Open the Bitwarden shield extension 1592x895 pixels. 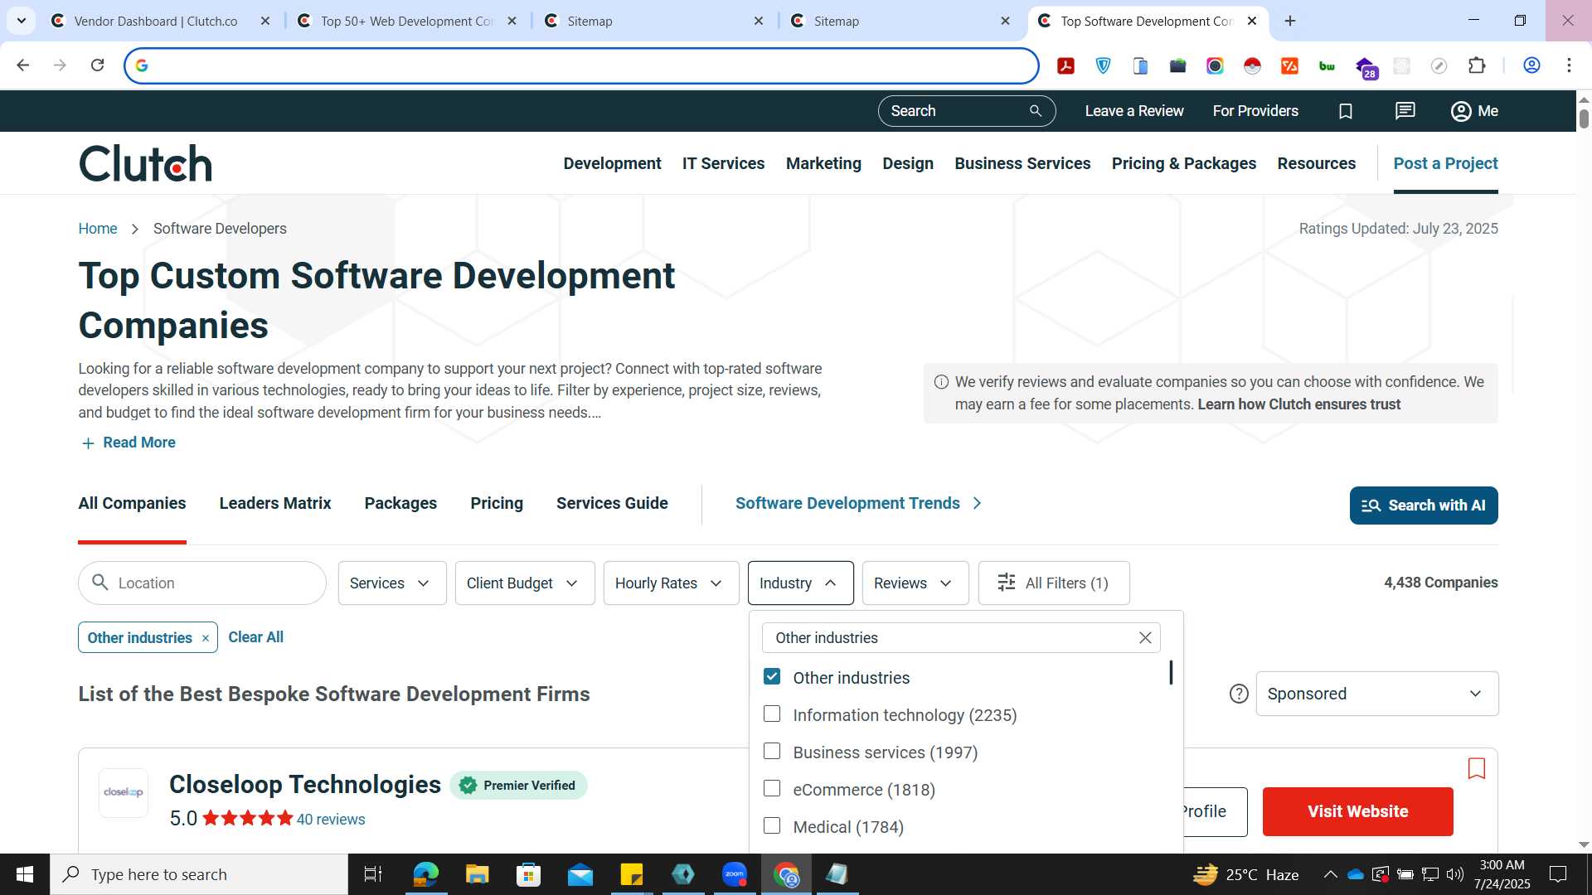pos(1103,65)
